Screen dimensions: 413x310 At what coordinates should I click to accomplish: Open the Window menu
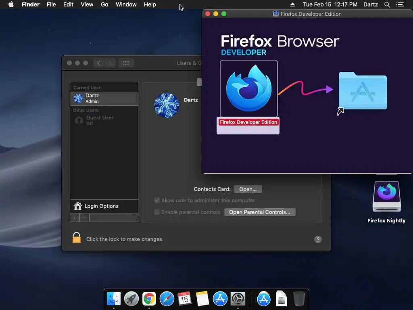(x=126, y=4)
